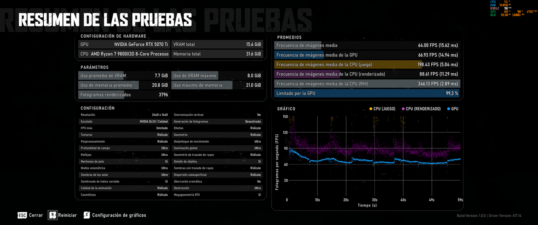Click the Sombras de luz solar row
This screenshot has width=538, height=225.
124,175
